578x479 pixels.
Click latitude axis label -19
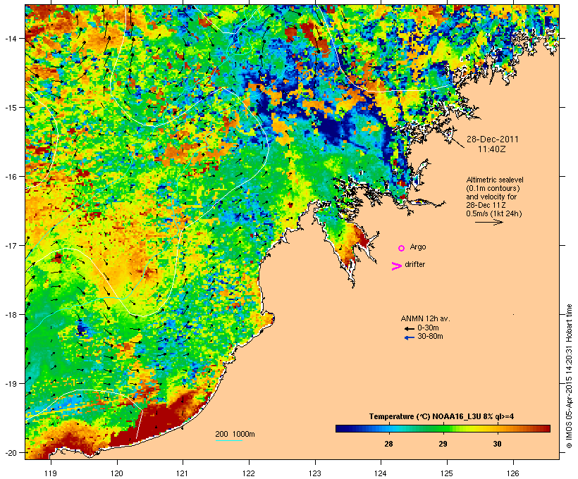[x=10, y=384]
